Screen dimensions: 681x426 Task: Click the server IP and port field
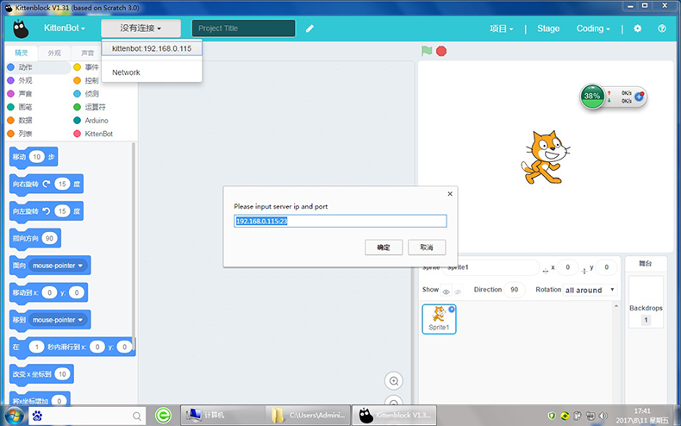click(x=340, y=222)
